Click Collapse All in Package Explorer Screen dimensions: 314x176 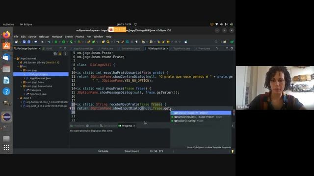coord(55,54)
